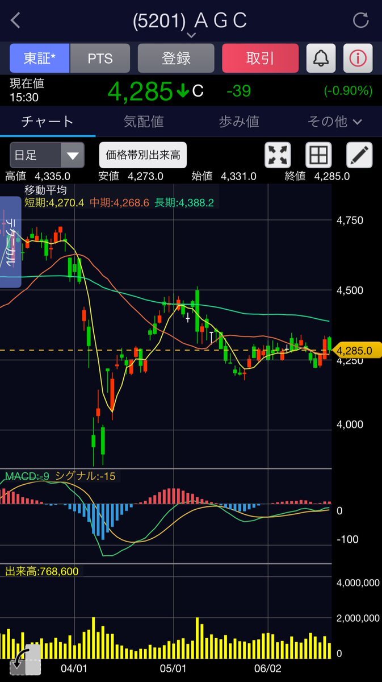Open the stock info icon
Viewport: 382px width, 682px height.
point(358,58)
